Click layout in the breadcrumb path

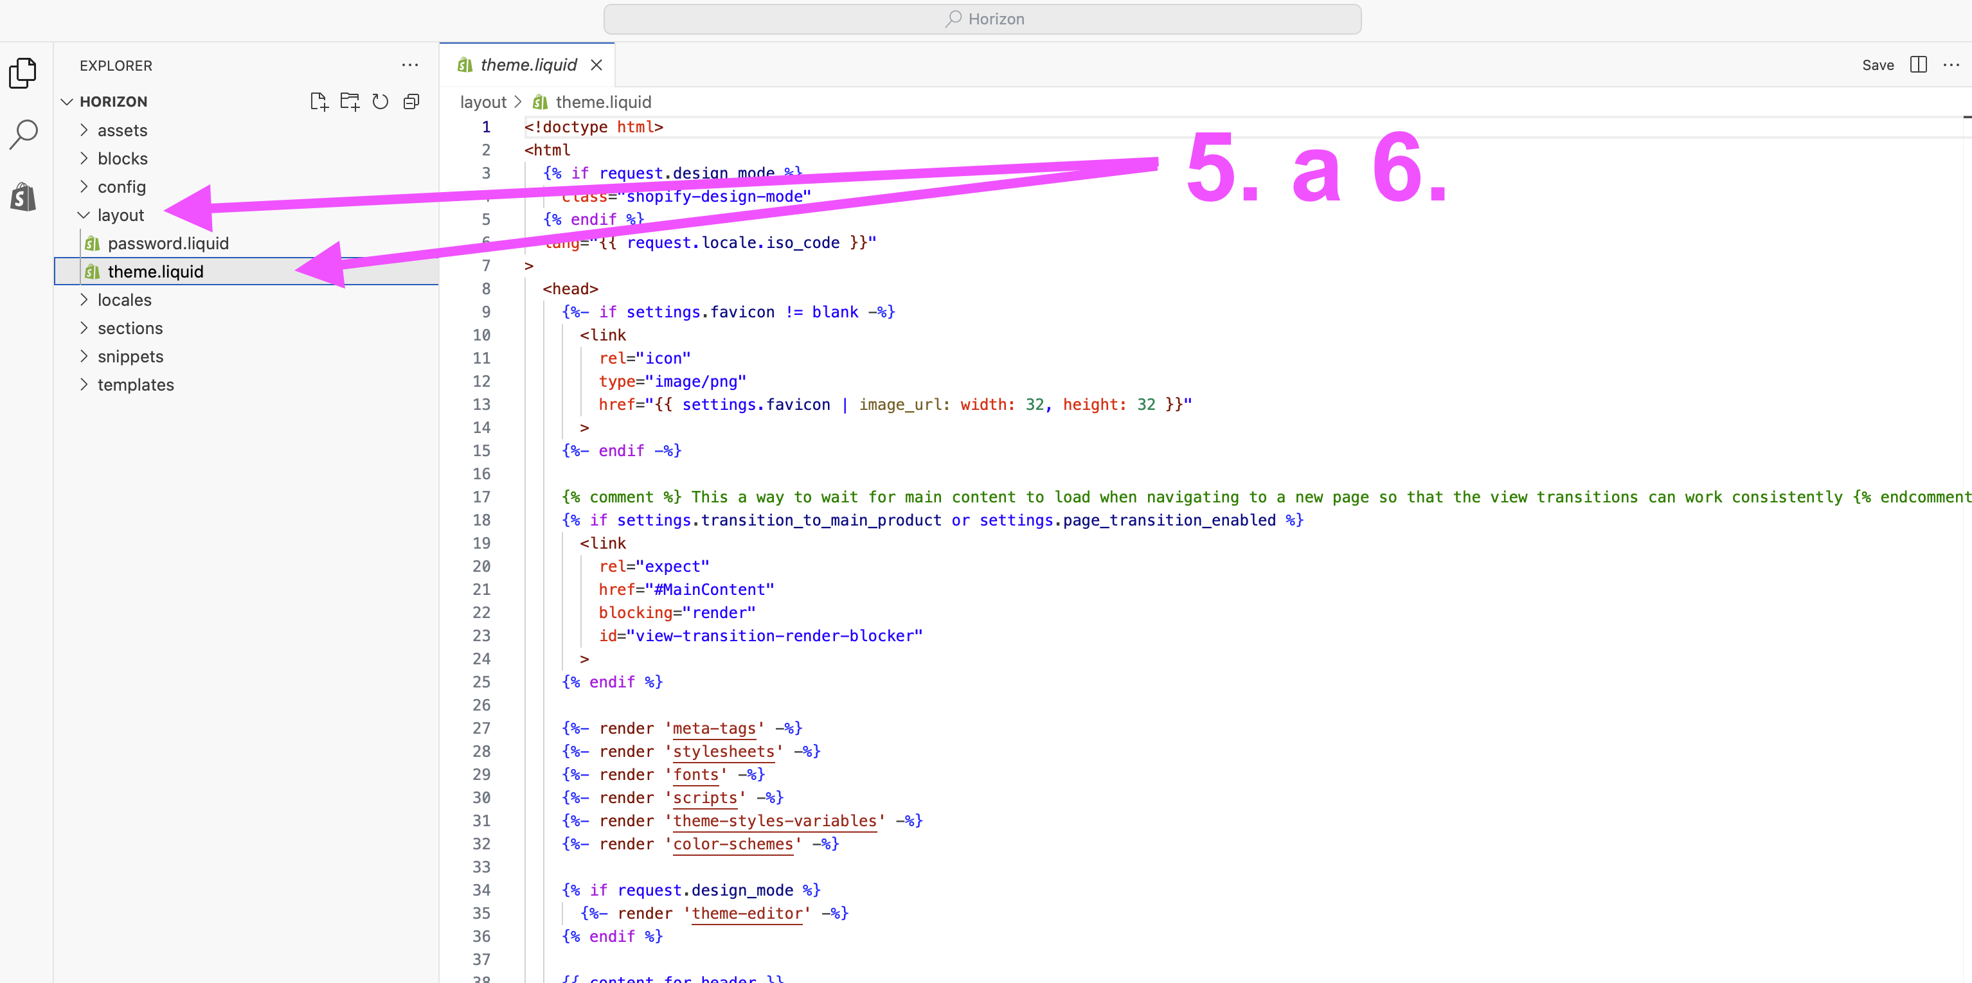click(x=483, y=102)
